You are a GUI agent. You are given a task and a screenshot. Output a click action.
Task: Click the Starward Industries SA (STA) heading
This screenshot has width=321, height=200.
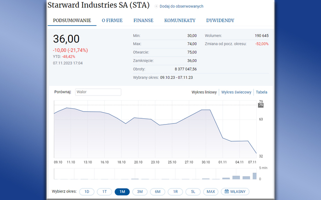[x=99, y=5]
